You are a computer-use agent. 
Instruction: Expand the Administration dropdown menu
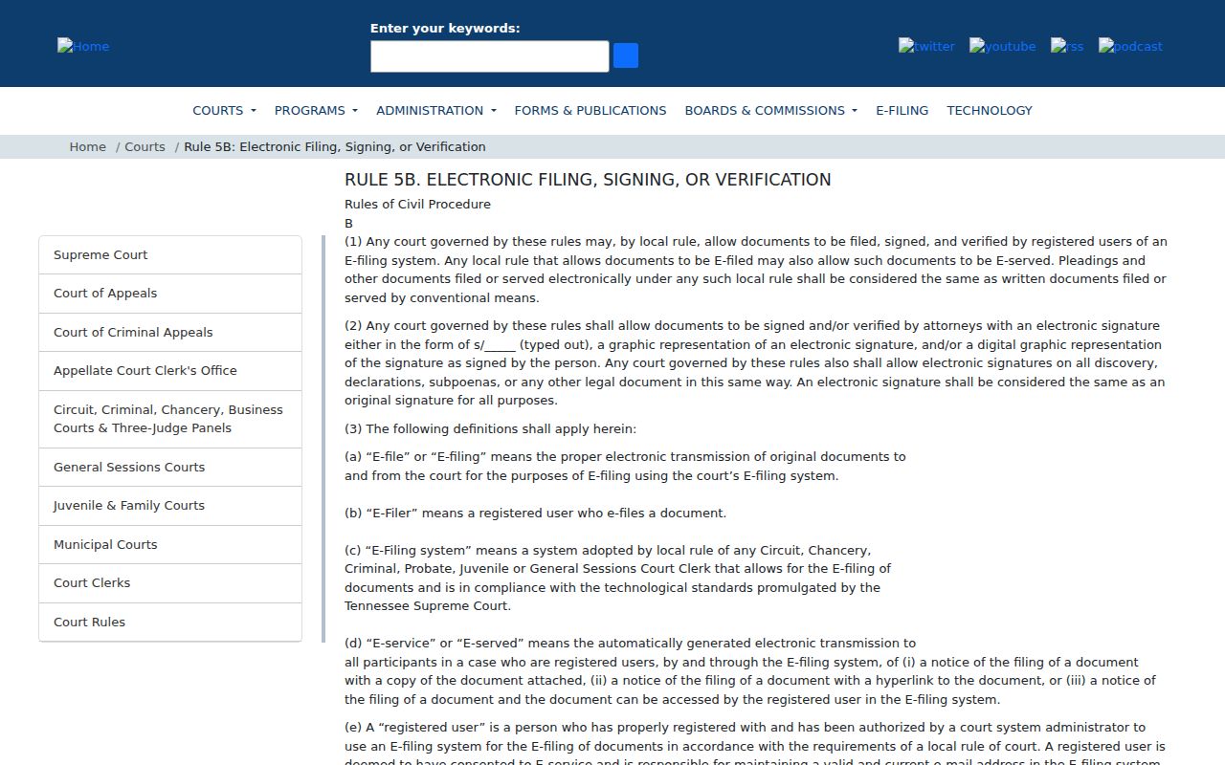coord(436,110)
